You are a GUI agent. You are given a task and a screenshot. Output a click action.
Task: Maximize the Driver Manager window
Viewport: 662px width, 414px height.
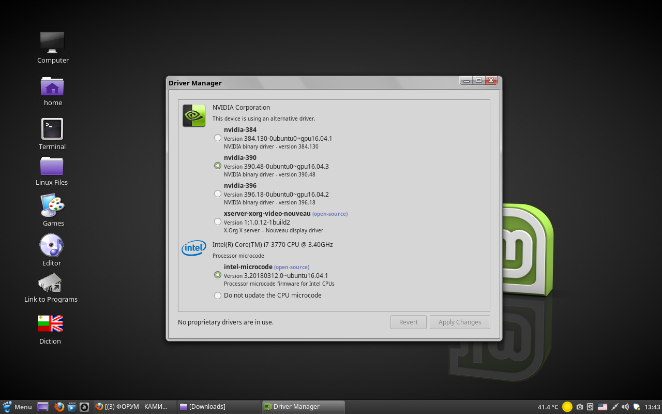coord(479,80)
